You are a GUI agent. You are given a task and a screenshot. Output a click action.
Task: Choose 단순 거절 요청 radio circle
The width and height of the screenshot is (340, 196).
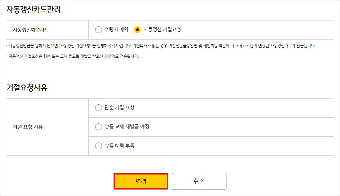pos(99,108)
